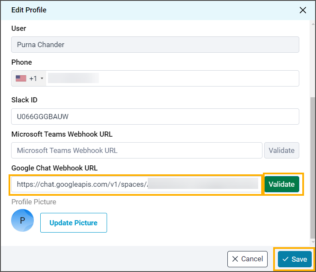The height and width of the screenshot is (272, 316).
Task: Click the checkmark icon on Save
Action: pos(285,259)
